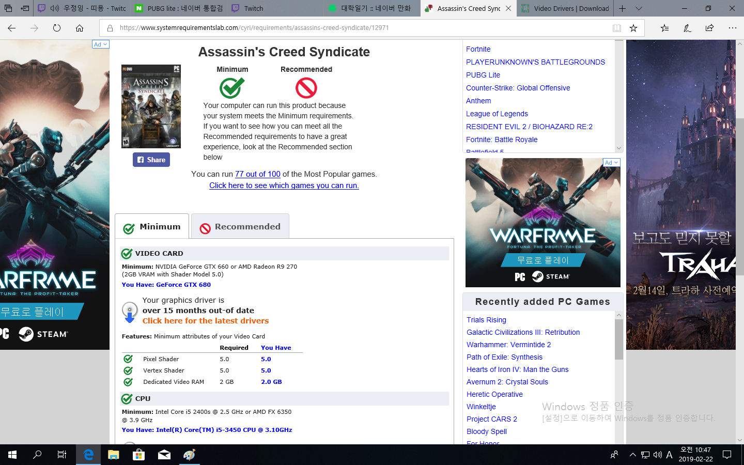
Task: Click the popular games list scroll-down arrow
Action: [619, 148]
